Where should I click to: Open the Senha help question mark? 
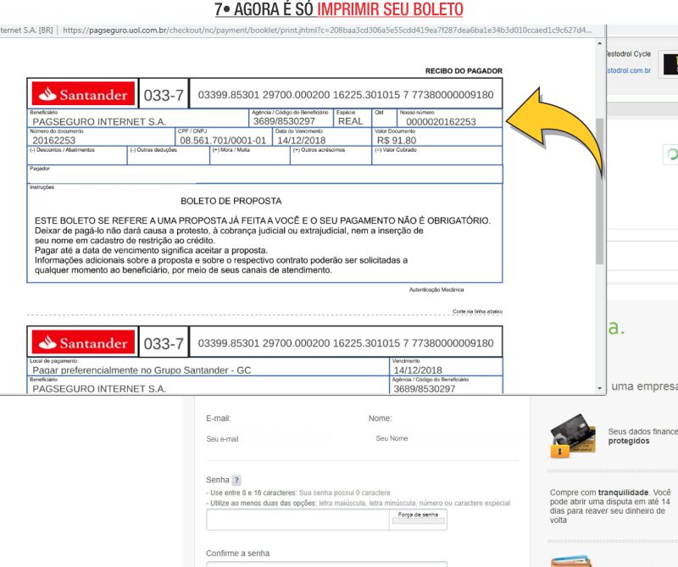pos(236,480)
